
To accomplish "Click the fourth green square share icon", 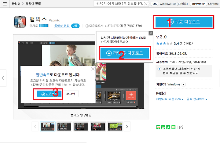I will 174,127.
